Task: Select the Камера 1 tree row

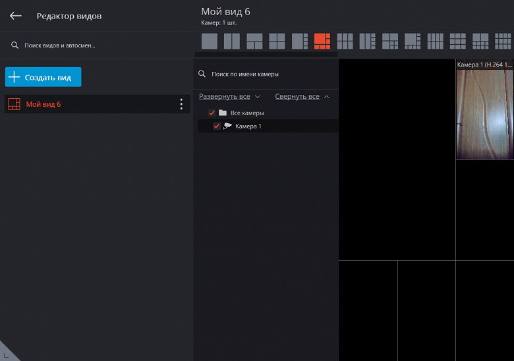Action: 268,126
